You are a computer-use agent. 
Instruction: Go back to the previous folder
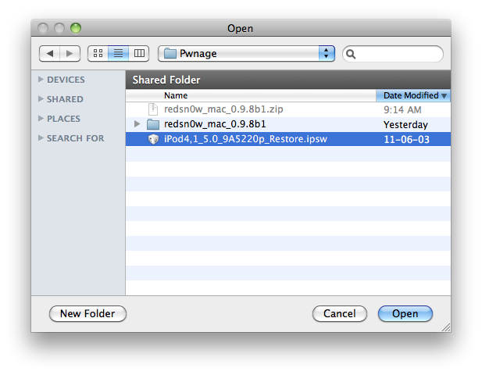(x=51, y=53)
